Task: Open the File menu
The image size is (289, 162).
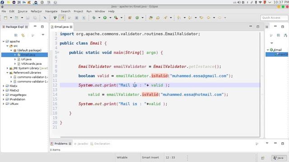Action: pyautogui.click(x=4, y=11)
